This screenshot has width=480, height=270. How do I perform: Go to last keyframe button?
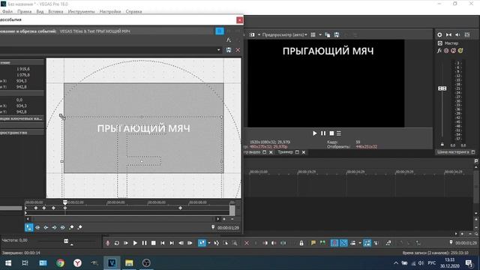[x=62, y=227]
